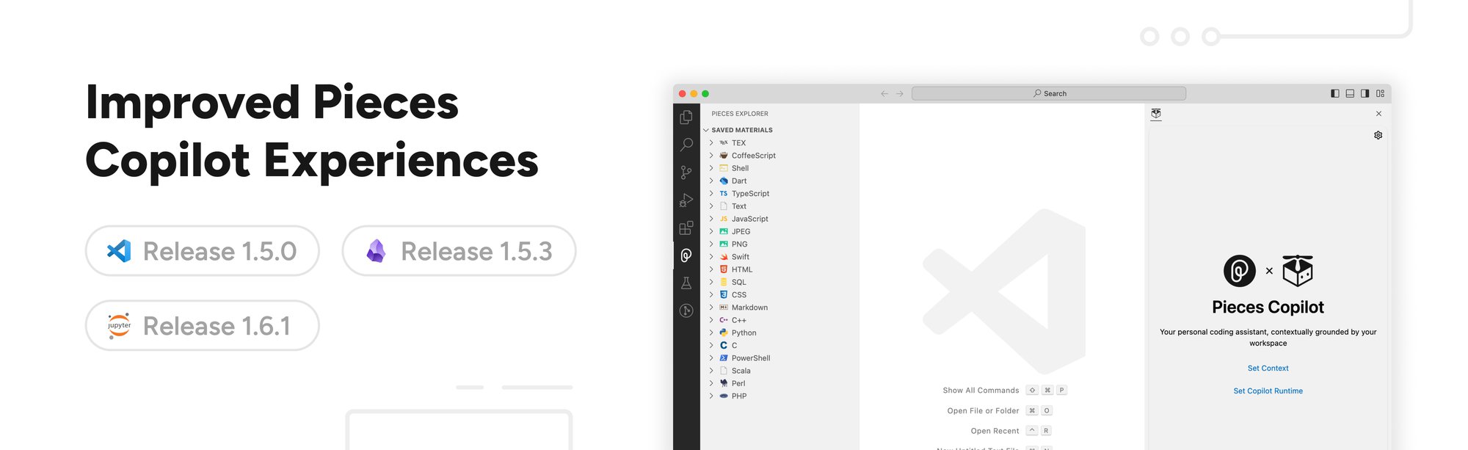Open Run and Debug view

686,200
